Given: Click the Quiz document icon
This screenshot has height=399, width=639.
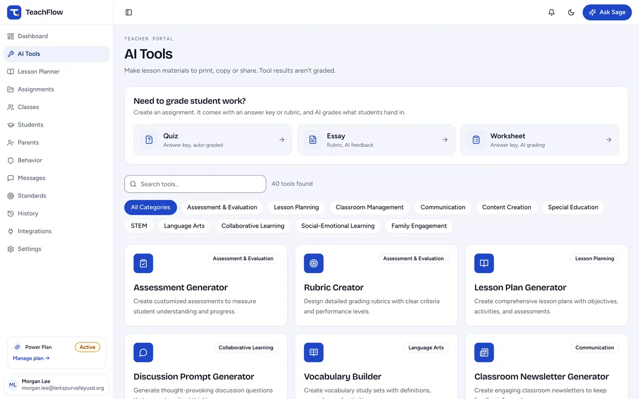Looking at the screenshot, I should [149, 140].
